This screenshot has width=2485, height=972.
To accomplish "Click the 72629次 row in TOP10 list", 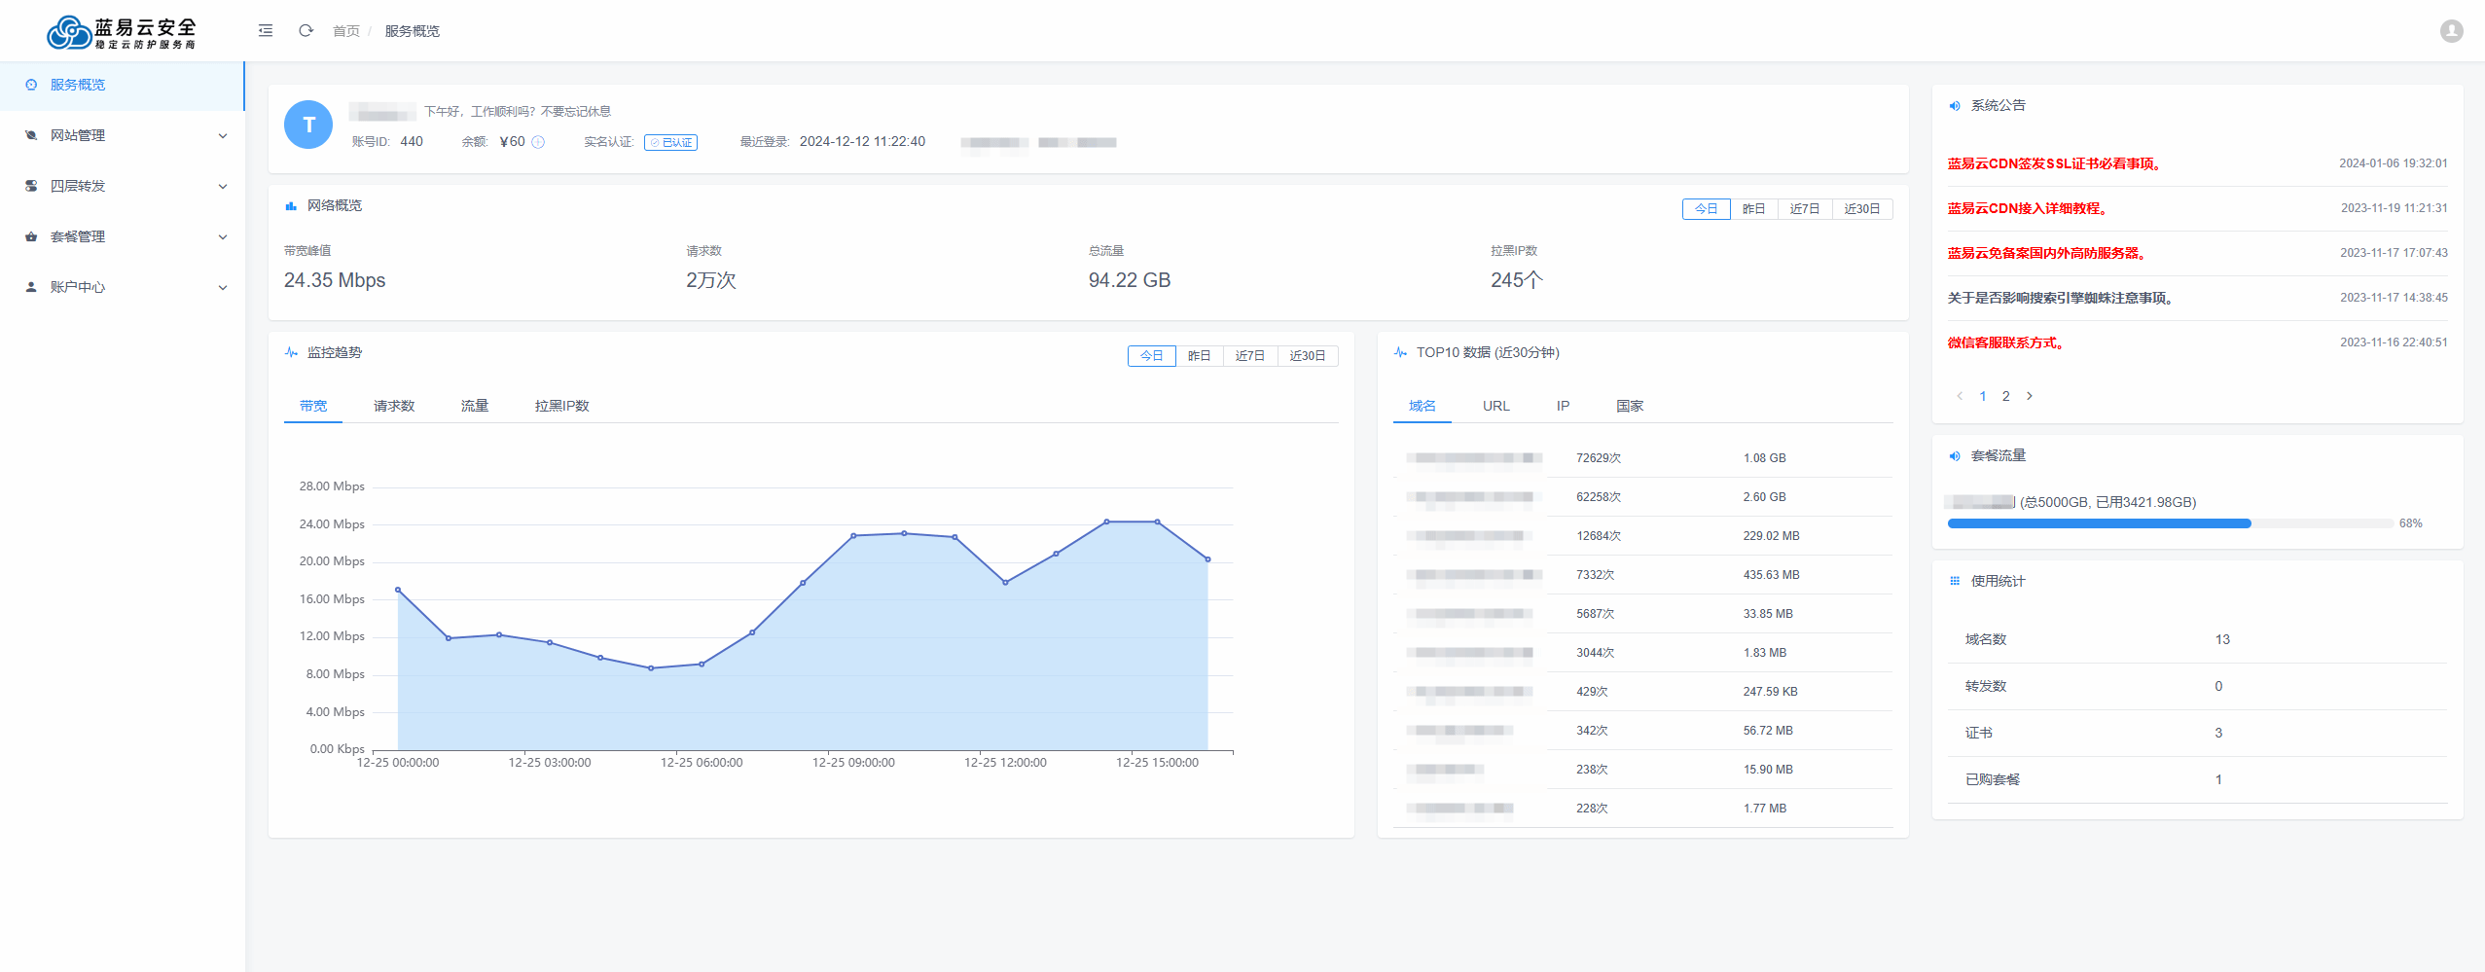I will tap(1642, 458).
